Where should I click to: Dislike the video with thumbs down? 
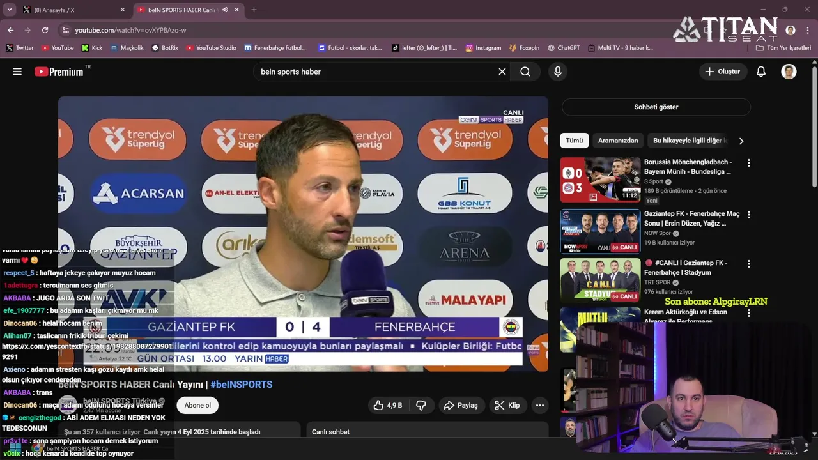pyautogui.click(x=421, y=405)
